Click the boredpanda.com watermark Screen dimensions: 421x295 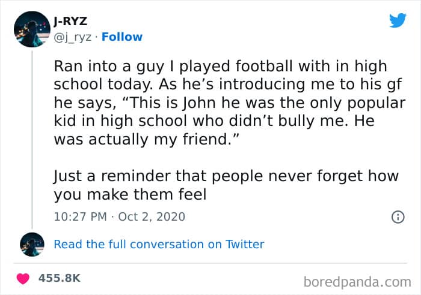[x=357, y=282]
